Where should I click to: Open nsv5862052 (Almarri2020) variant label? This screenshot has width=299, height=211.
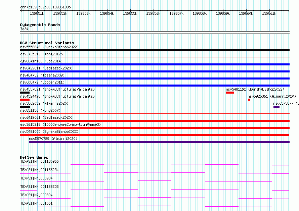coord(44,103)
